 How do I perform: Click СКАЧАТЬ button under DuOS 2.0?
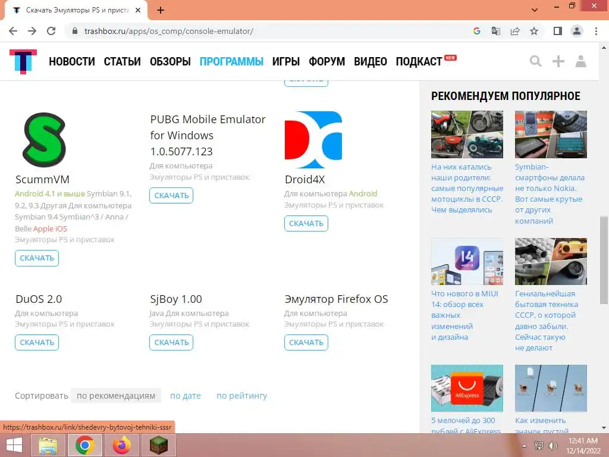37,342
